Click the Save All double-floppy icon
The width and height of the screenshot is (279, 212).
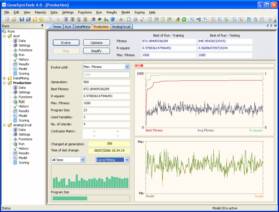[28, 19]
